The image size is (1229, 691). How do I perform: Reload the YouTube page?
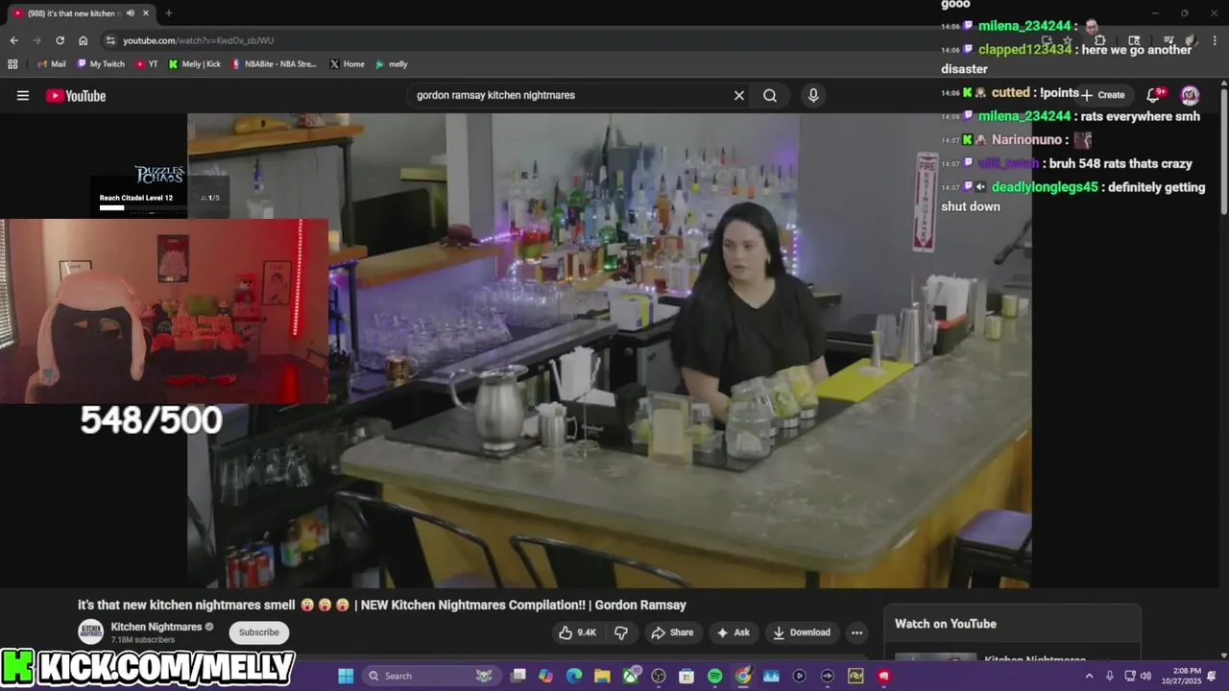tap(60, 40)
